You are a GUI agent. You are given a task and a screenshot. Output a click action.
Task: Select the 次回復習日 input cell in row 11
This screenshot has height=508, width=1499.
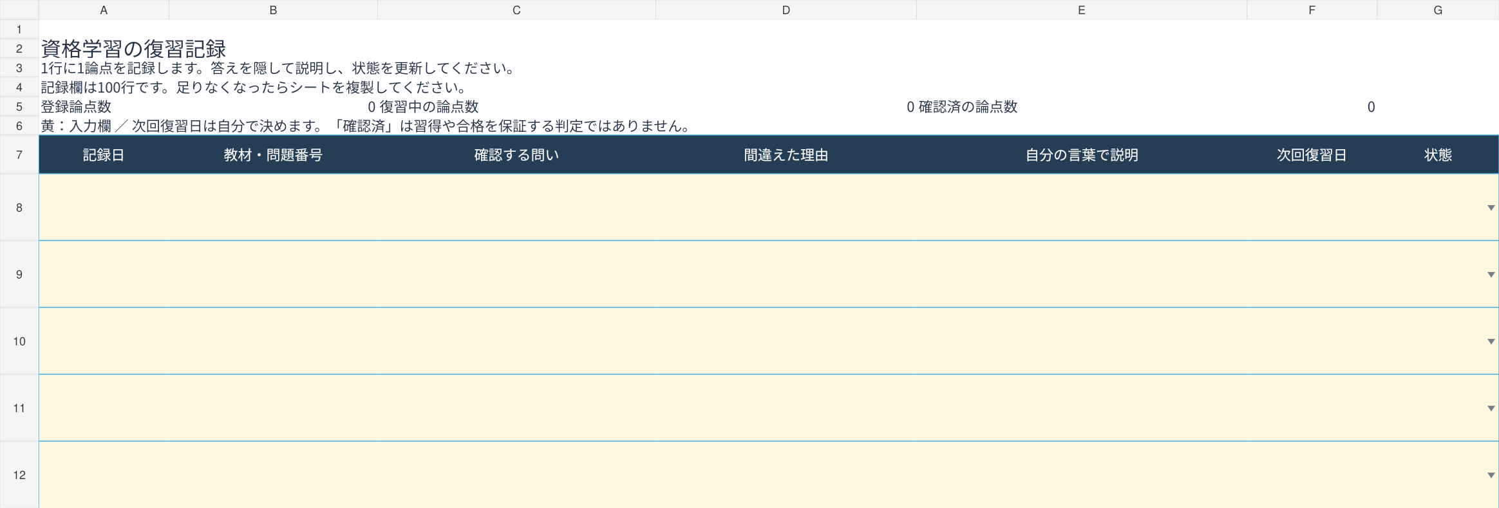1312,408
